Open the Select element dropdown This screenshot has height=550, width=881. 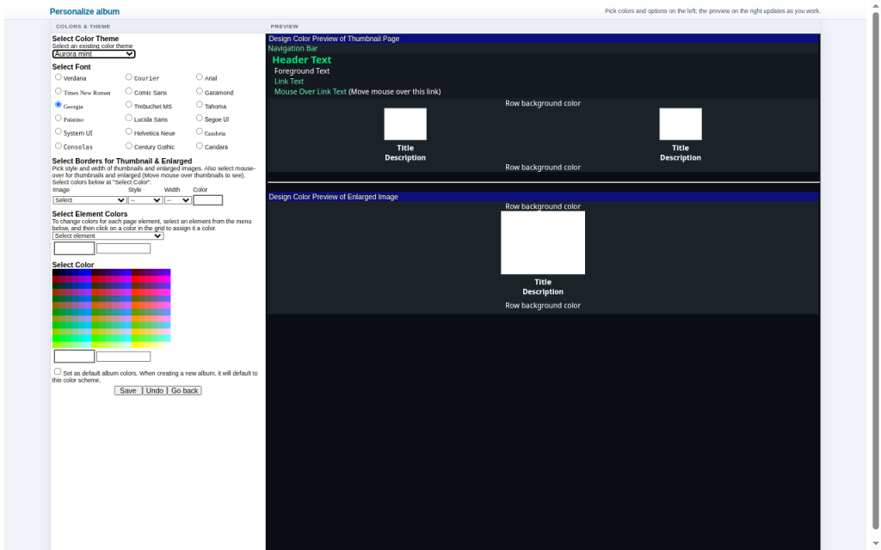coord(108,235)
